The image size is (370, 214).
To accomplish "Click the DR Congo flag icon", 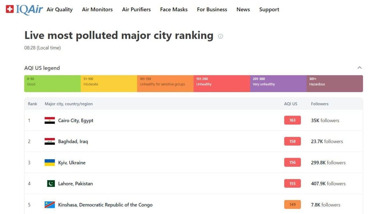I will click(x=50, y=205).
